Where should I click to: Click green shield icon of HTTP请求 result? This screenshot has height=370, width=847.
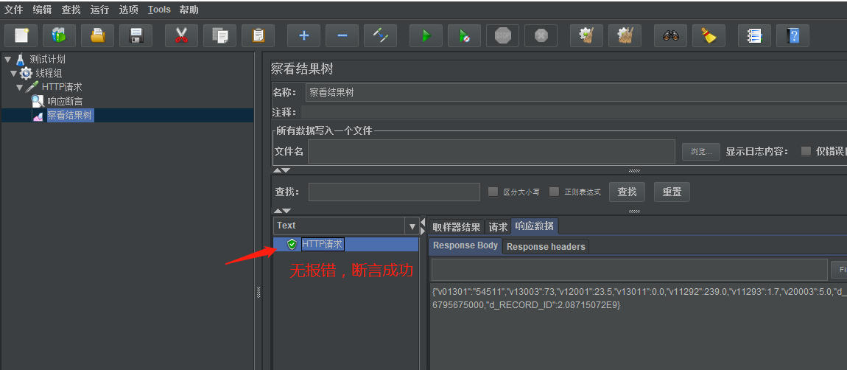292,245
